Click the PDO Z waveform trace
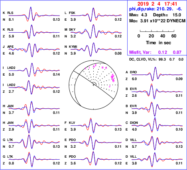Viewport: 187px width, 170px height. [x=96, y=158]
